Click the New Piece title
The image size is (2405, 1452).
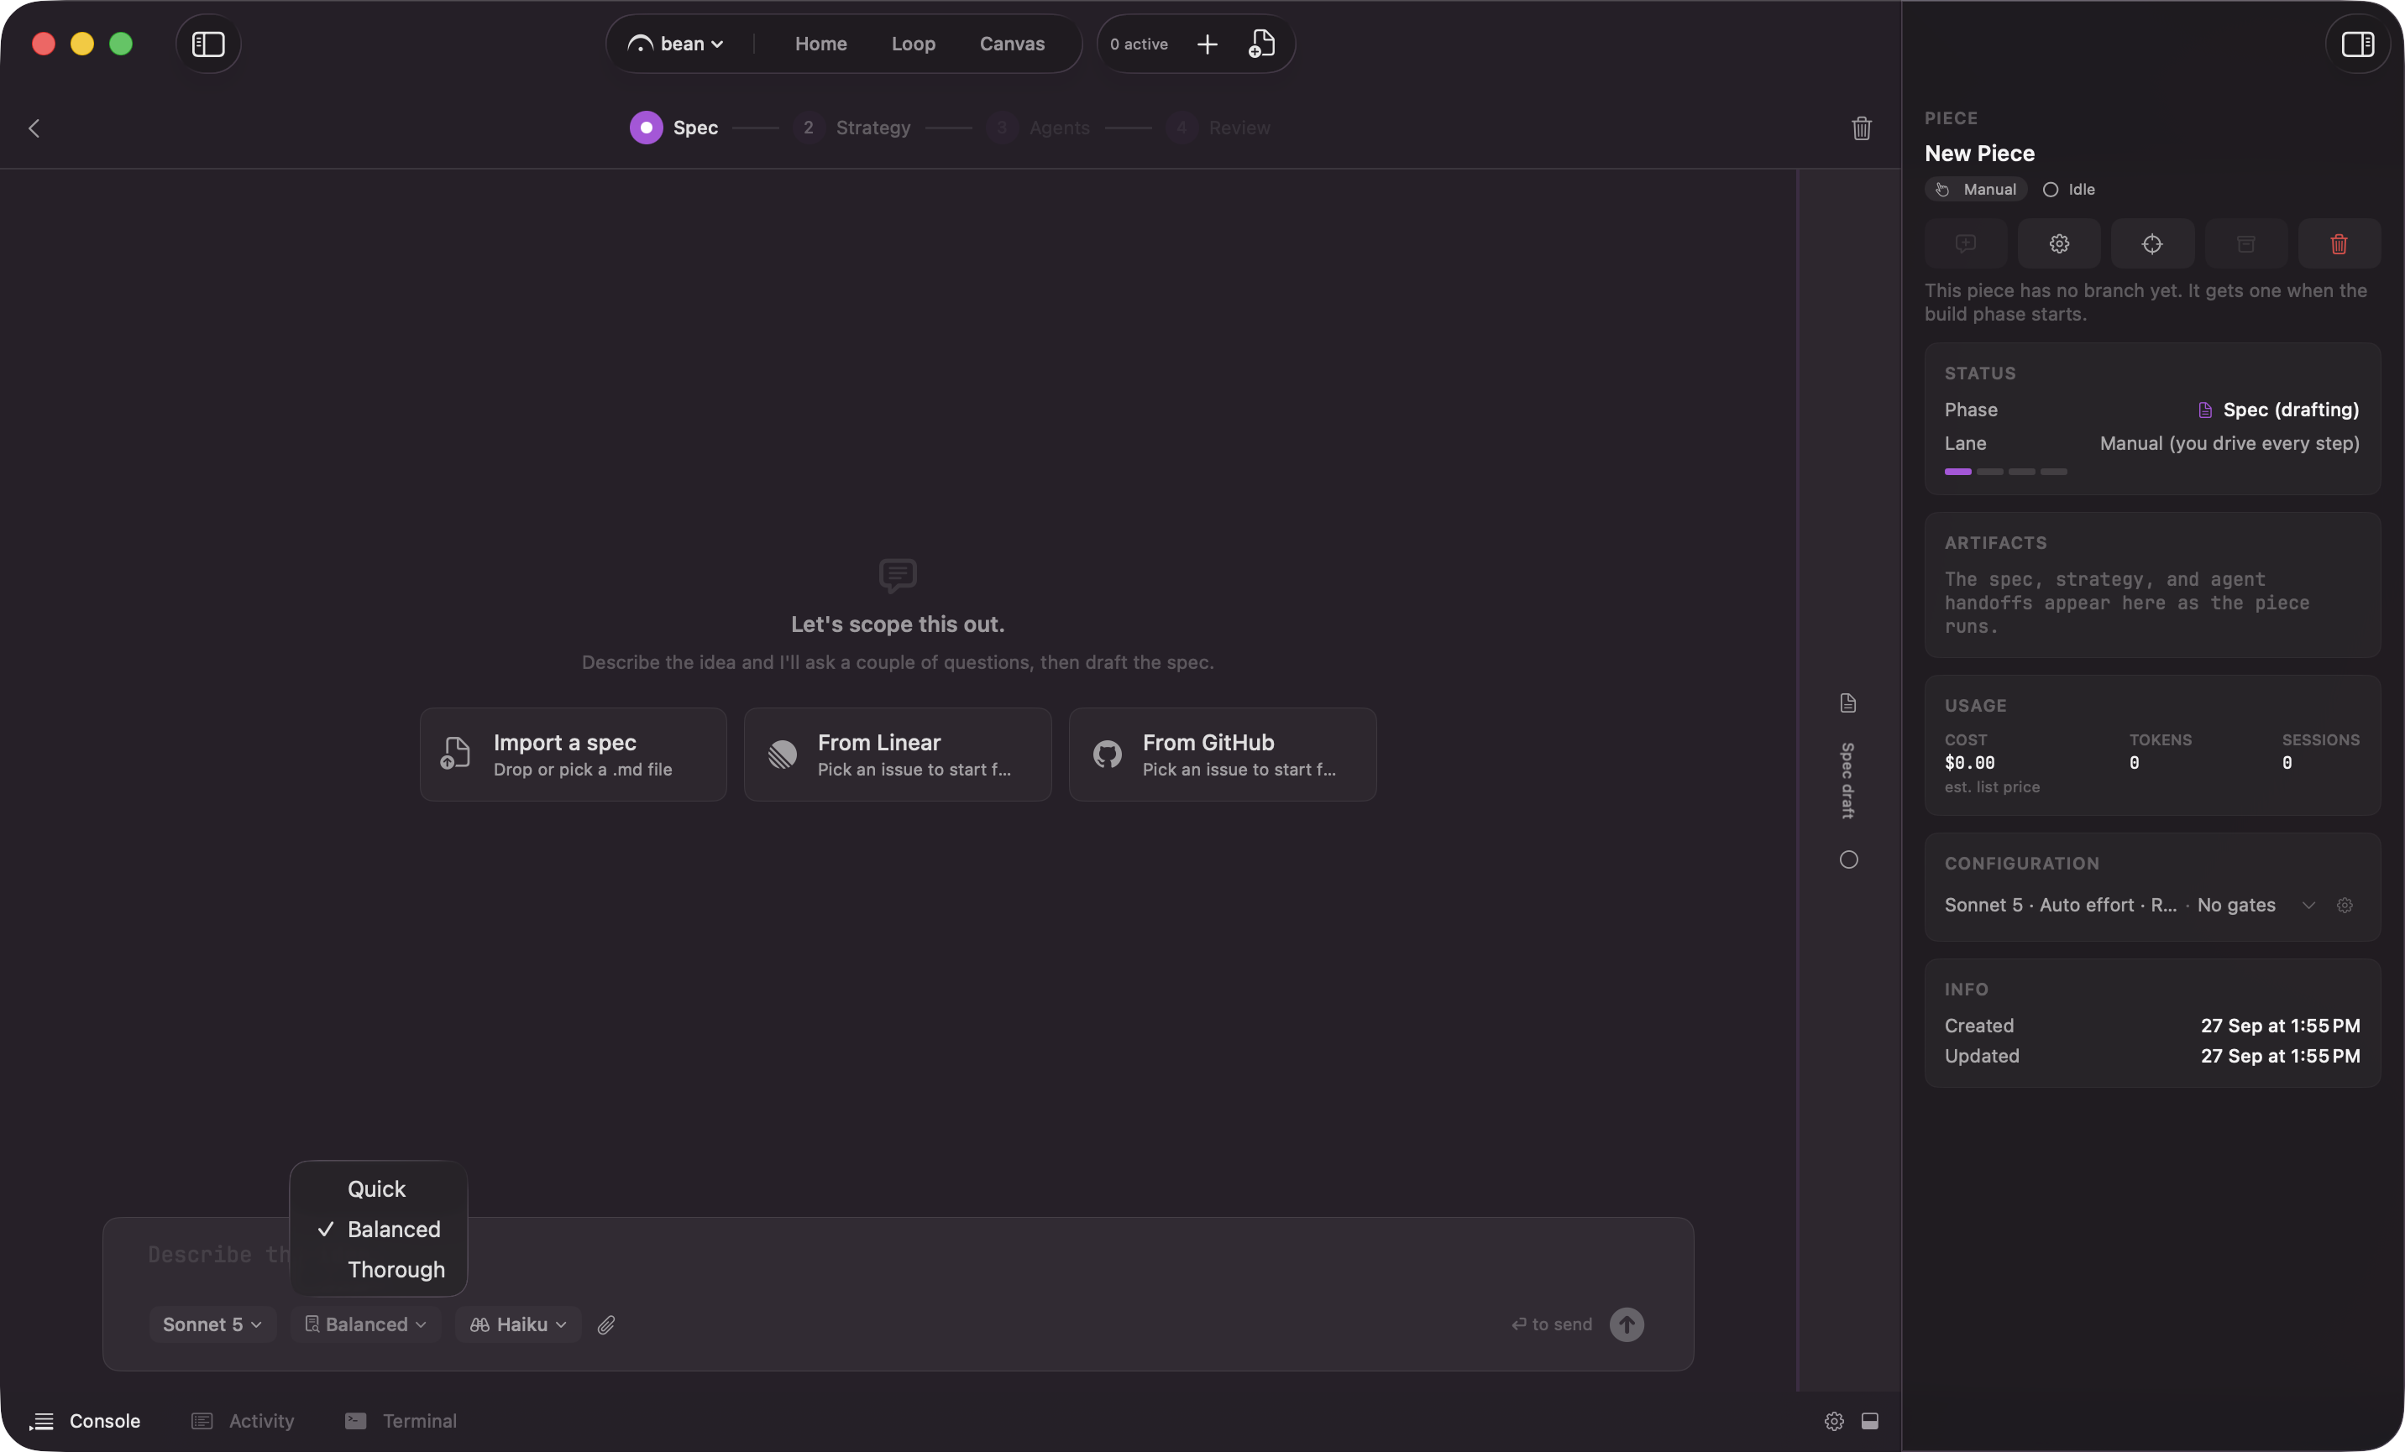pyautogui.click(x=1978, y=154)
